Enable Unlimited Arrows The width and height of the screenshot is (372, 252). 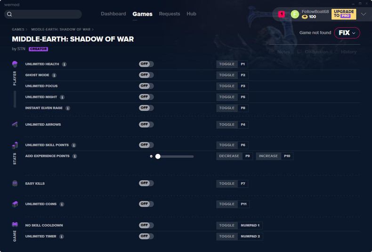coord(146,124)
